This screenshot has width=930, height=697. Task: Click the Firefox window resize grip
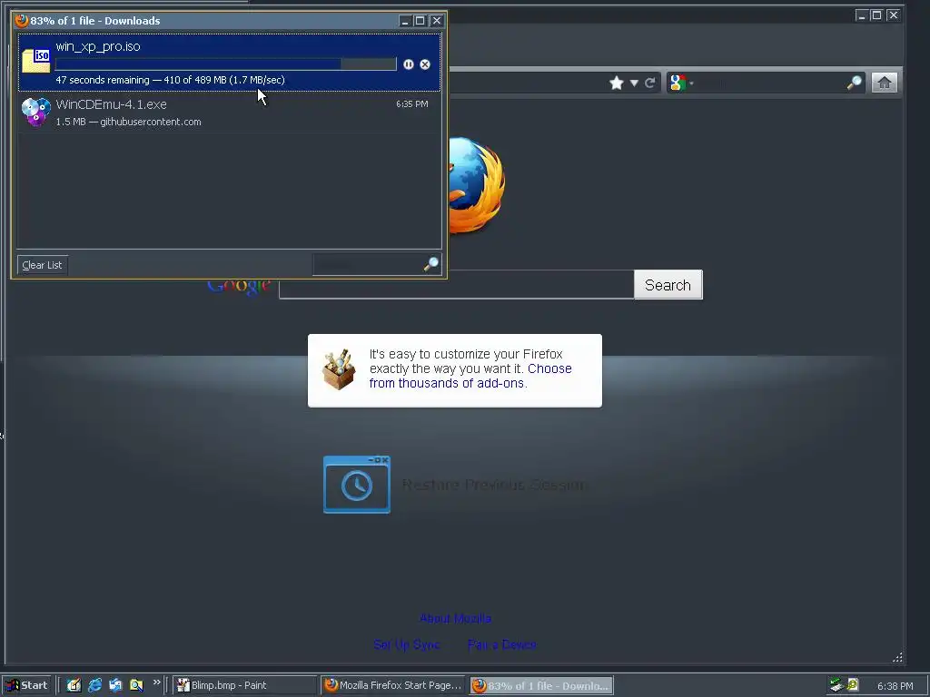click(x=897, y=657)
